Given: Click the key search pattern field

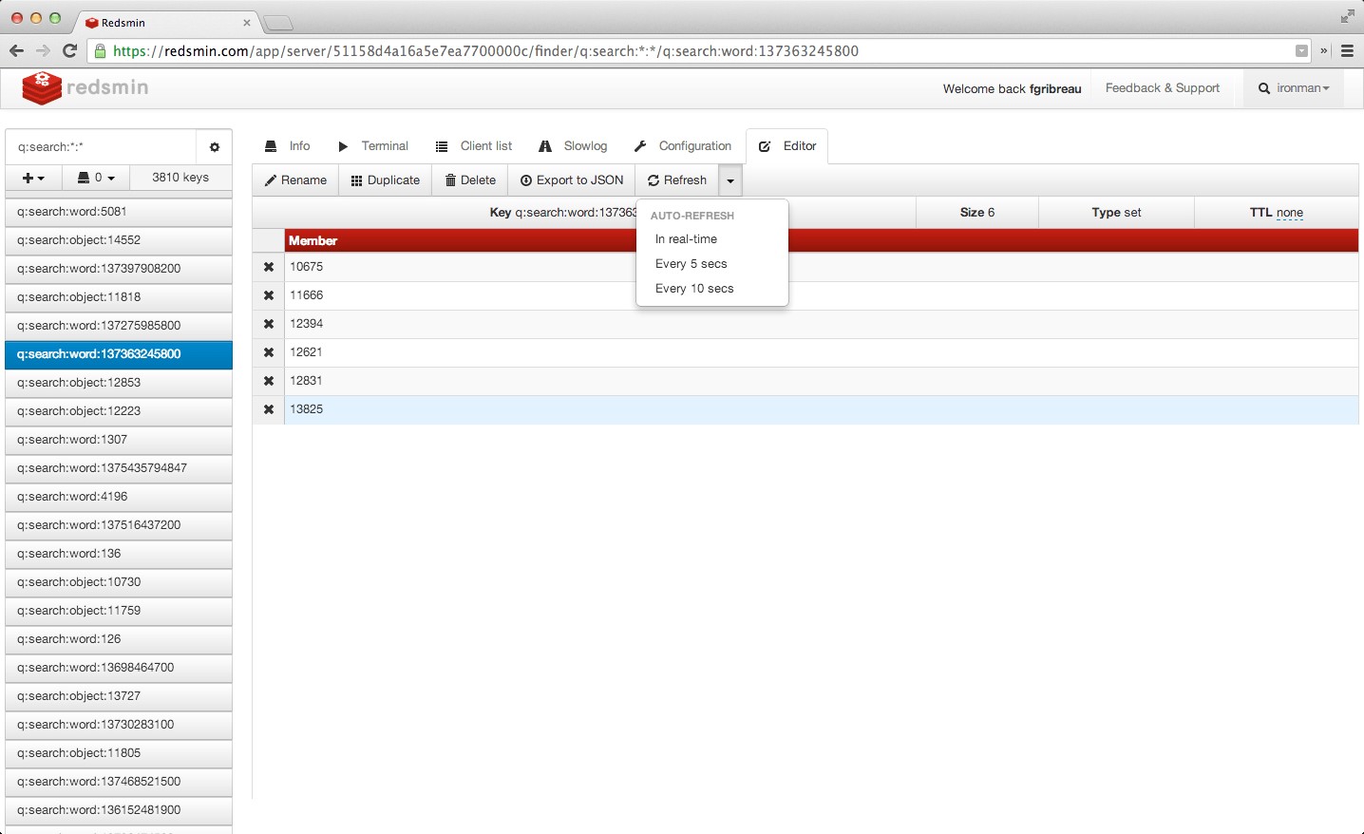Looking at the screenshot, I should pos(101,147).
